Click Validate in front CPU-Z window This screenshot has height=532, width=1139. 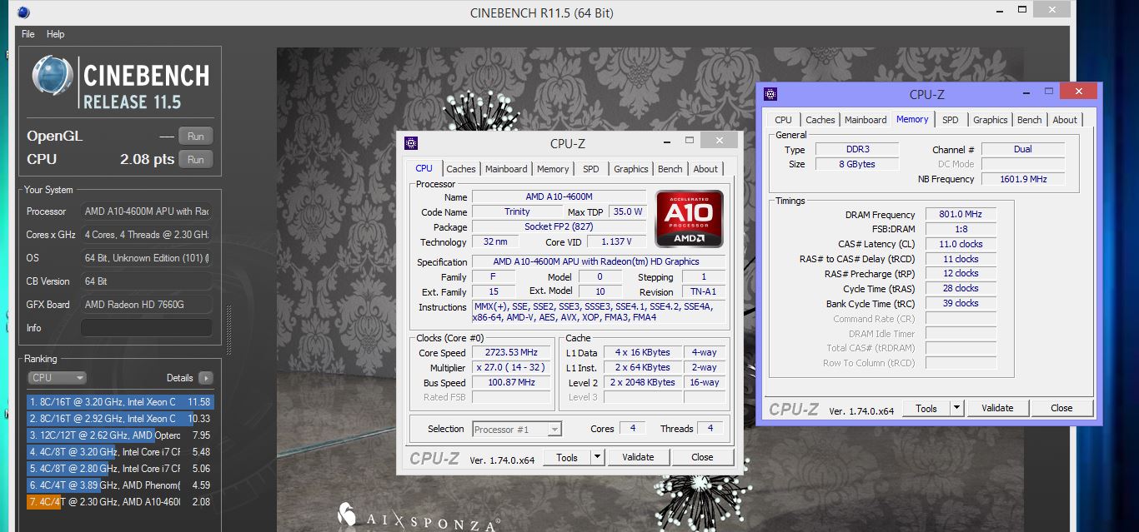tap(638, 457)
